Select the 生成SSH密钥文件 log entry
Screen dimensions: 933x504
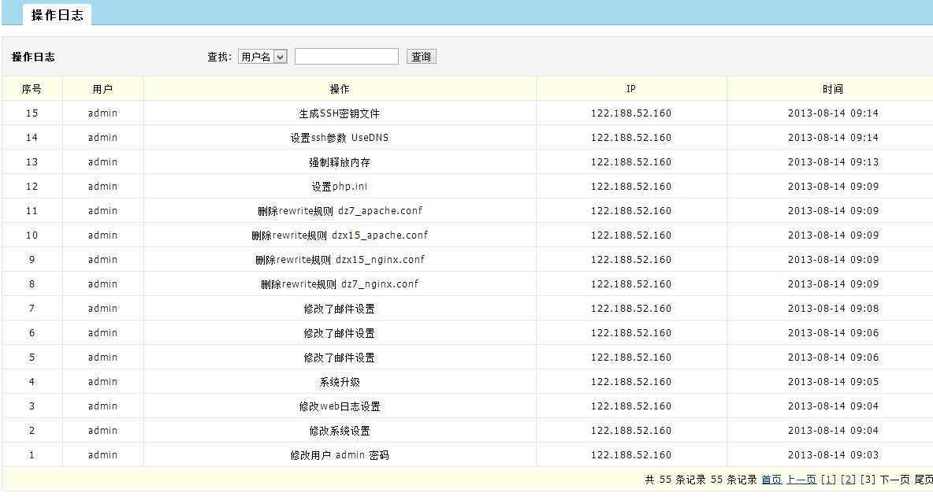point(340,113)
